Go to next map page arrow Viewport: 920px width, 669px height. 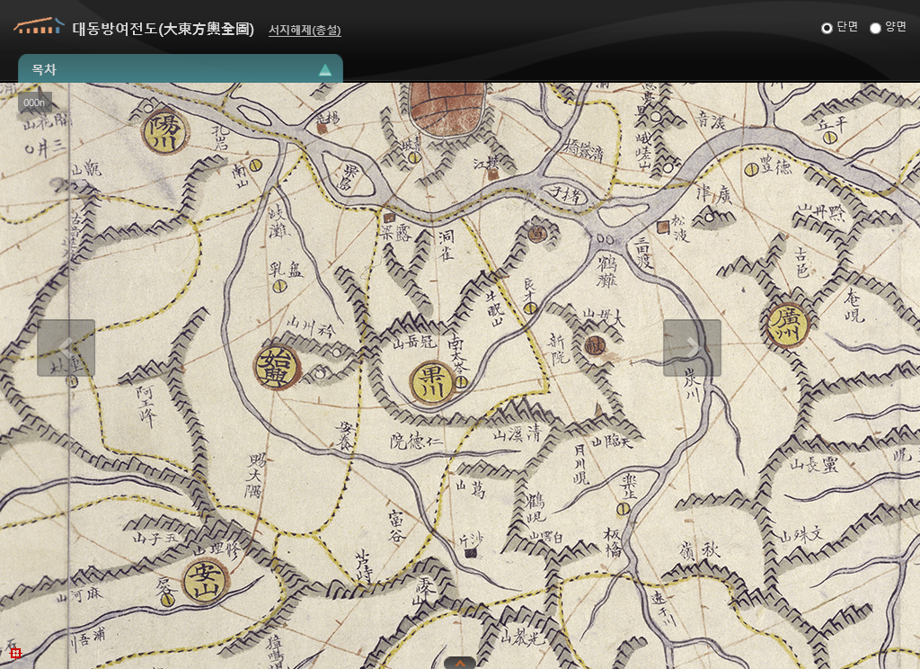[x=692, y=347]
